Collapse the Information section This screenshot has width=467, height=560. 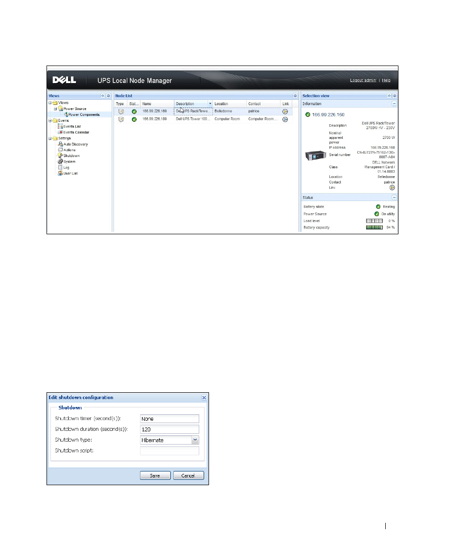coord(394,104)
